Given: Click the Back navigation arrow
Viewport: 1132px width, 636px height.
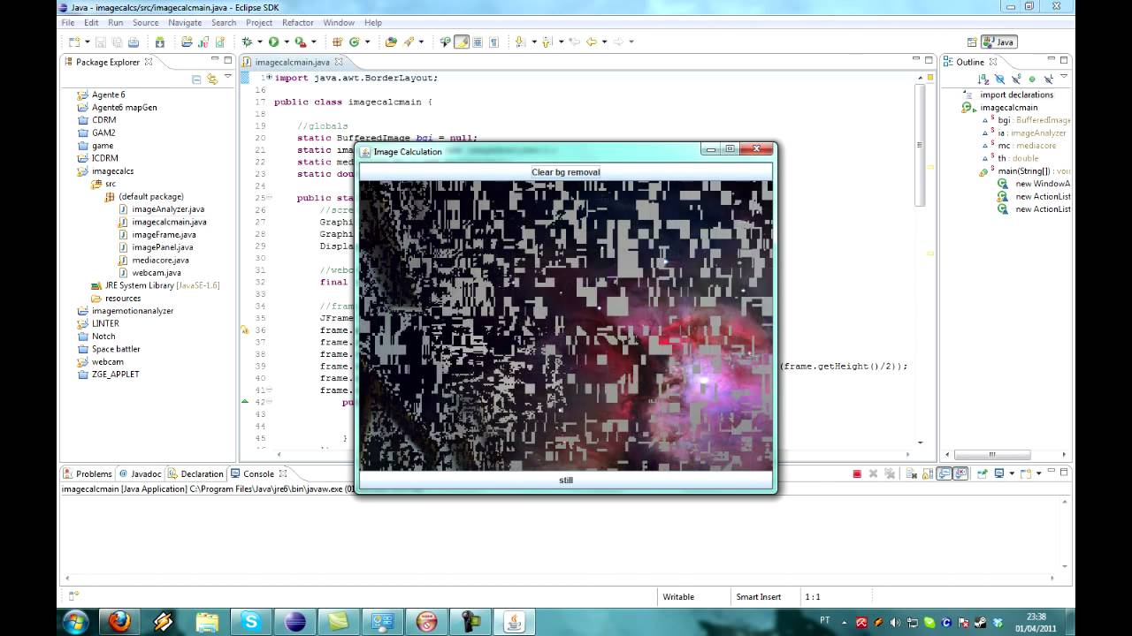Looking at the screenshot, I should (592, 42).
